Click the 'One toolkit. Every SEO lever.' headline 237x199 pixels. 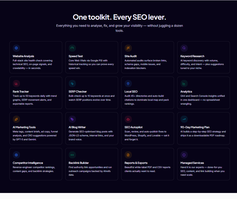(x=119, y=17)
